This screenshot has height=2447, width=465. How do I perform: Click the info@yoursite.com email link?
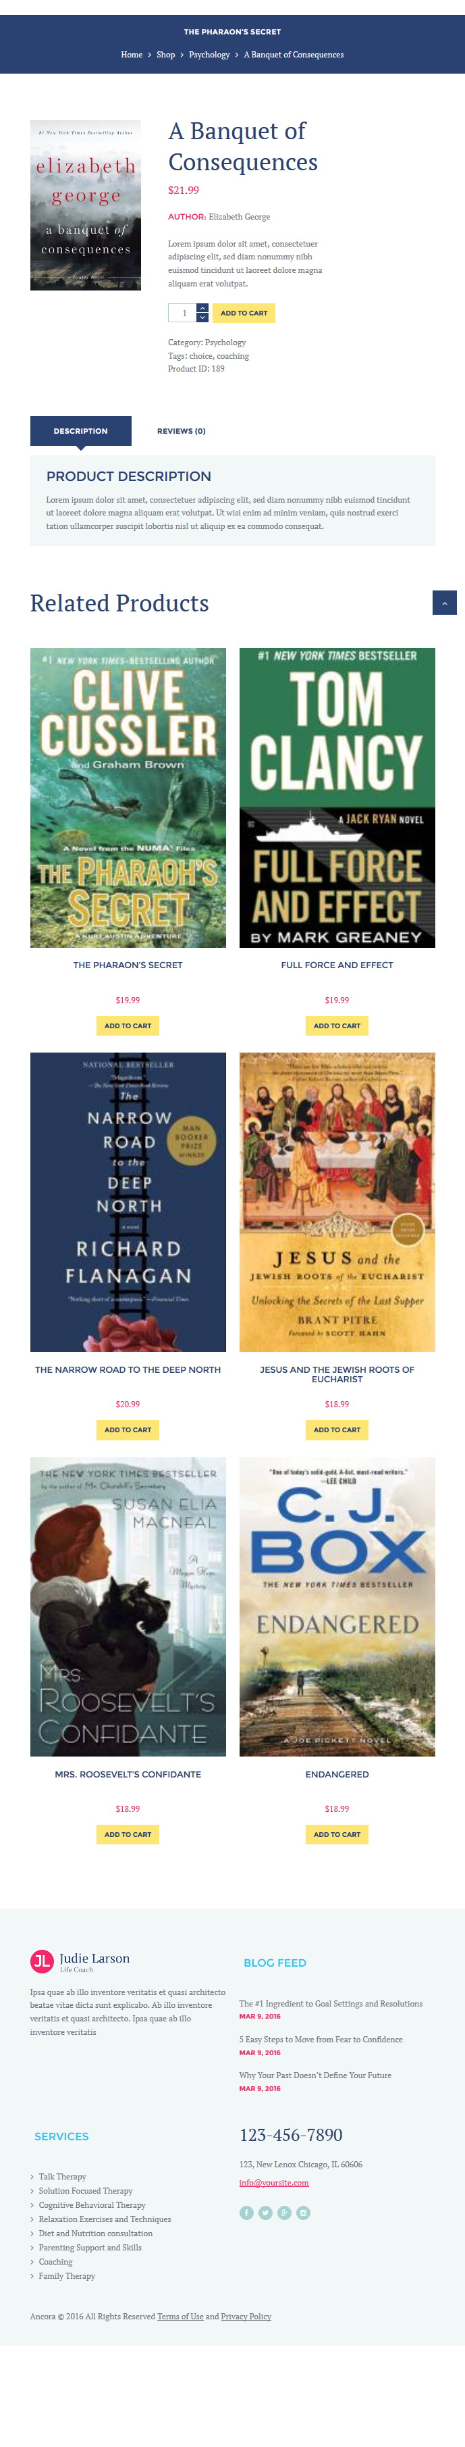pos(273,2183)
